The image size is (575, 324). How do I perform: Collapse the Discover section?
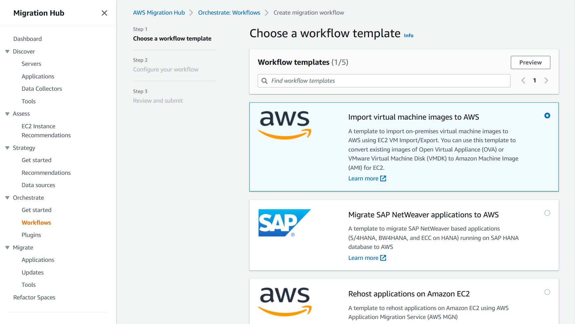7,52
